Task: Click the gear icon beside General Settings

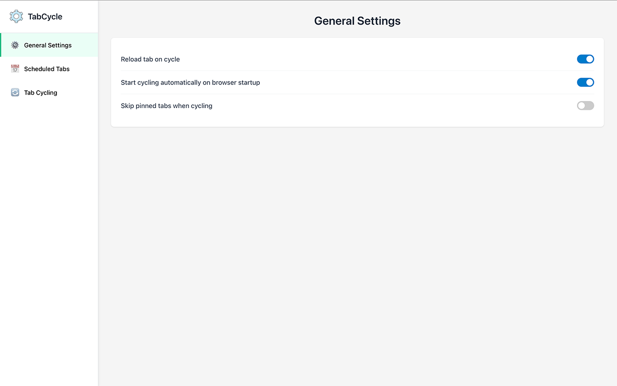Action: click(x=15, y=45)
